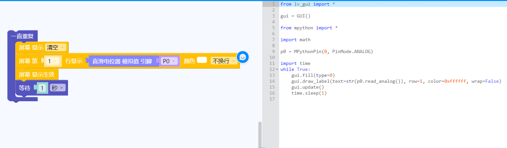Click line number 9 in the gutter
Viewport: 507px width, 148px height.
click(x=274, y=51)
